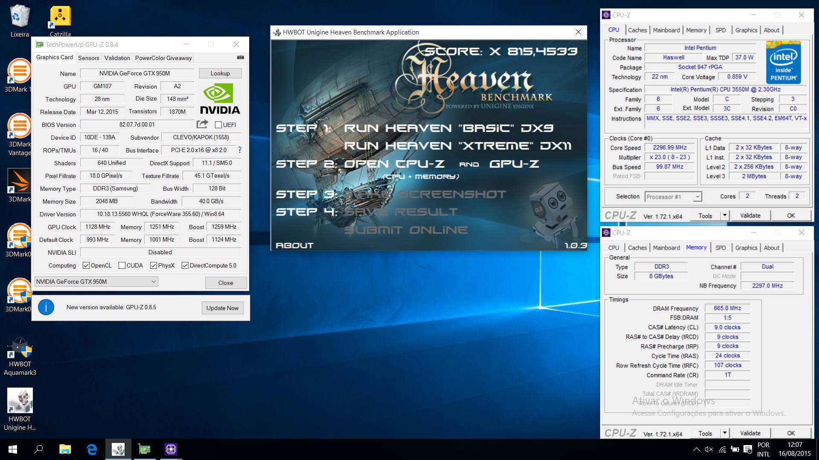This screenshot has height=460, width=819.
Task: Open the Lixeira recycle bin icon
Action: 20,20
